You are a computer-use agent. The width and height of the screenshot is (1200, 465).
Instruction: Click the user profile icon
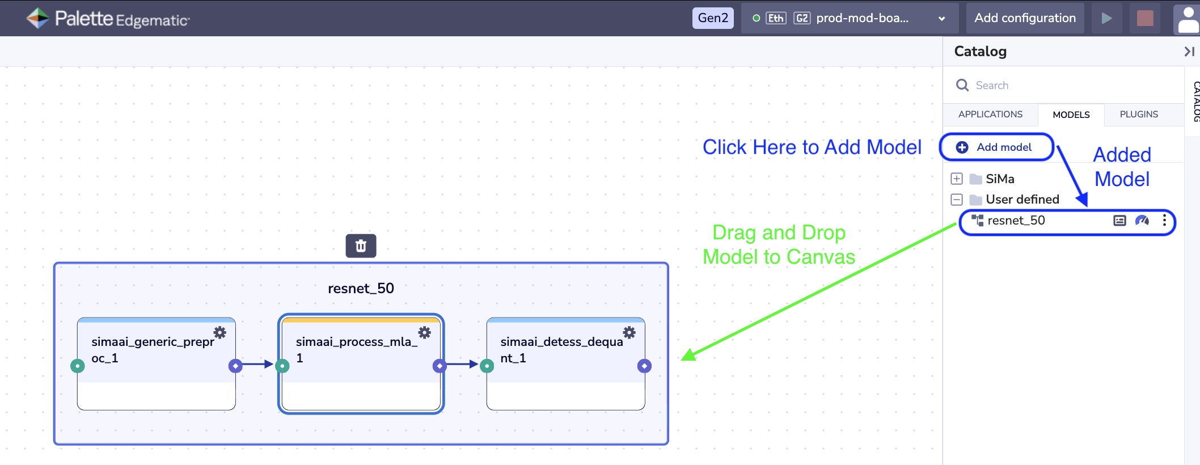tap(1188, 19)
